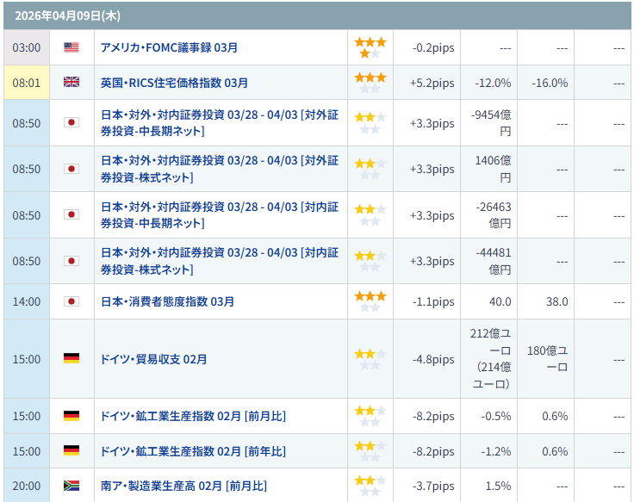Open the 対外証券投資-中長期ネット event link

coord(220,122)
